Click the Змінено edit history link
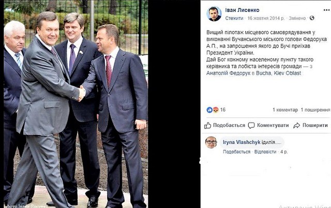This screenshot has width=331, height=208. 297,18
